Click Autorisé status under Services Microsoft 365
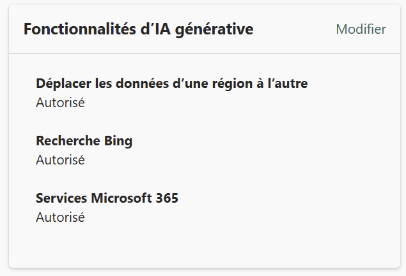This screenshot has height=276, width=406. point(60,217)
